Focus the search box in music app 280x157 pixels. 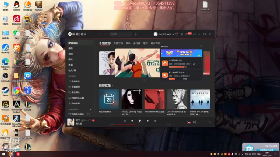[x=120, y=34]
